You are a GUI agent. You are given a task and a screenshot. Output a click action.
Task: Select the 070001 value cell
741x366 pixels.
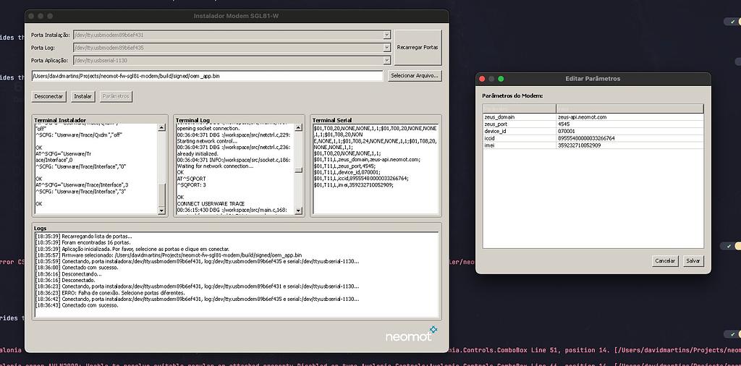coord(630,131)
